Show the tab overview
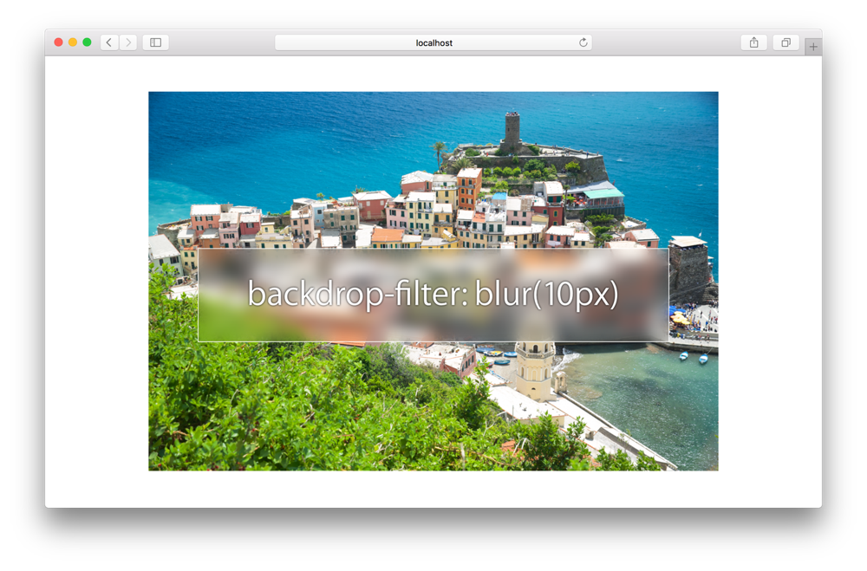Screen dimensions: 867x571 tap(786, 42)
